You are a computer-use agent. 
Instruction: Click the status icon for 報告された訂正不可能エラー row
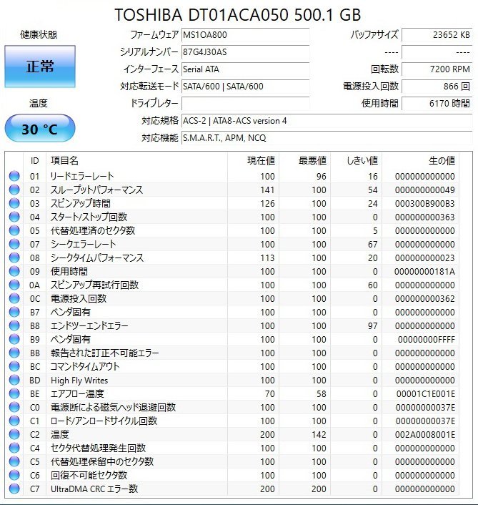point(14,353)
